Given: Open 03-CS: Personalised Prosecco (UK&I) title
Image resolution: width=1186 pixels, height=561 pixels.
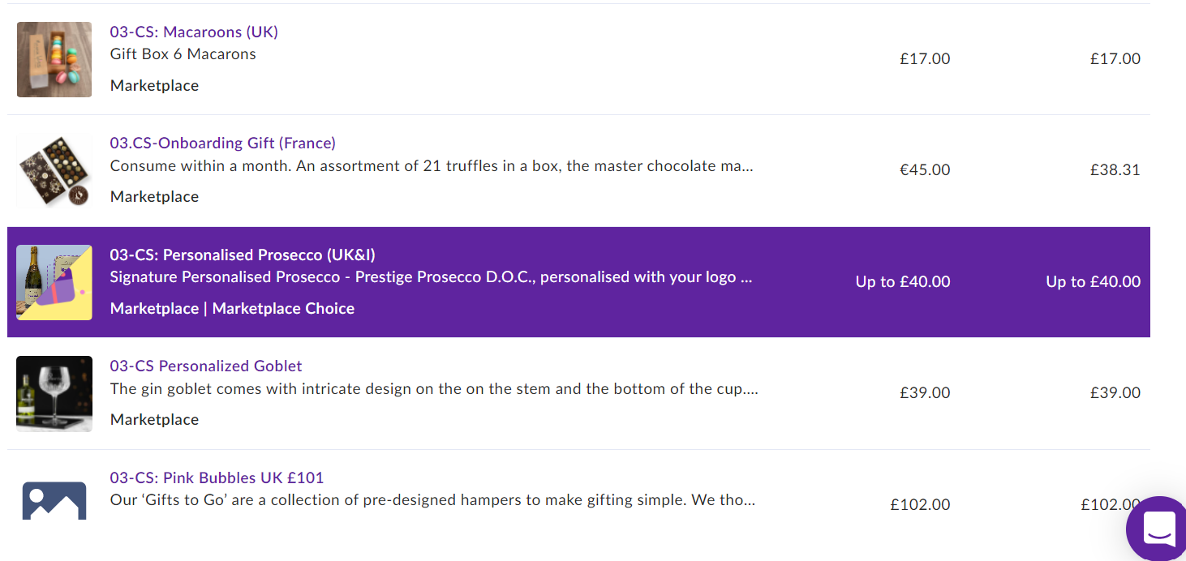Looking at the screenshot, I should pyautogui.click(x=243, y=255).
